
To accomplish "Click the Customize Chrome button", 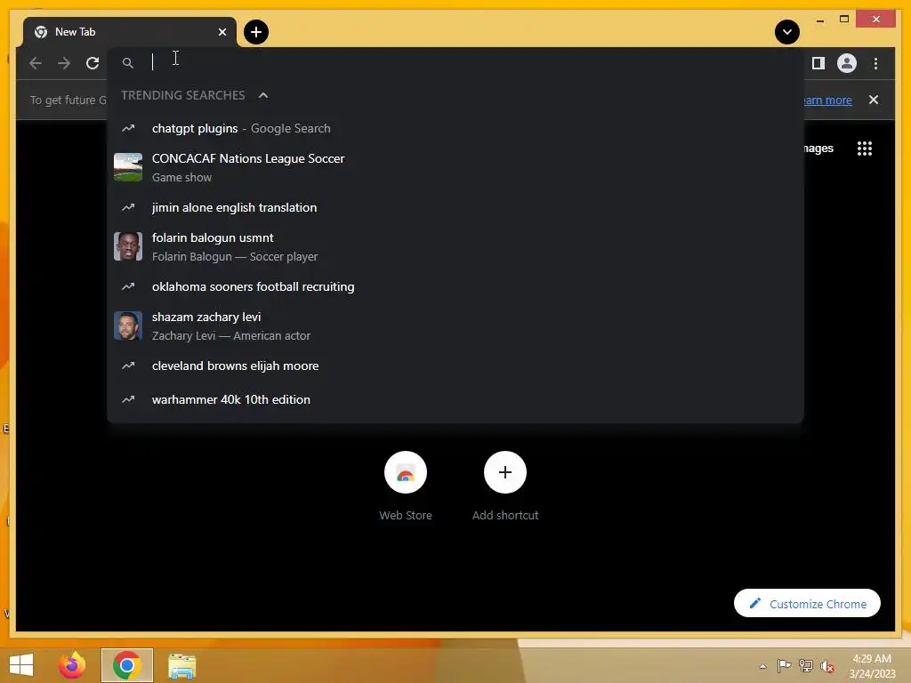I will click(807, 604).
